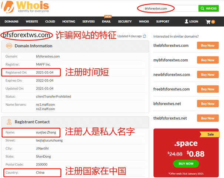This screenshot has height=178, width=224.
Task: Open the WHOIS menu item
Action: click(x=144, y=21)
